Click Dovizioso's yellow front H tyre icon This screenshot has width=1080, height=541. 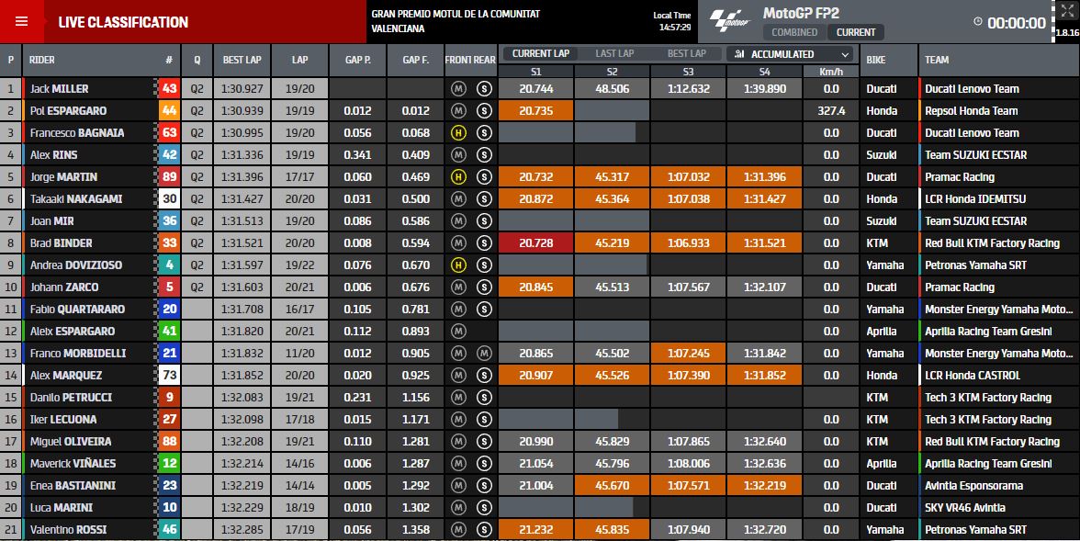[459, 265]
